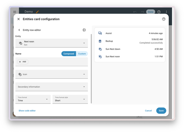184x132 pixels.
Task: Add a name component with Add
Action: (23, 62)
